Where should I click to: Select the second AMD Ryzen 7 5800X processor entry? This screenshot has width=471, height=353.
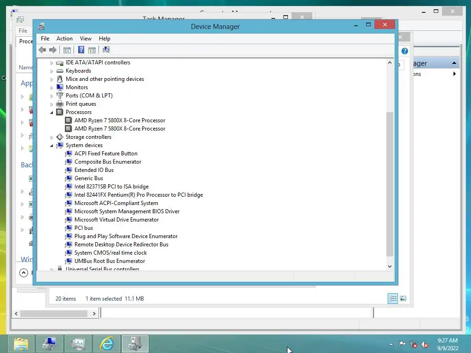click(120, 129)
